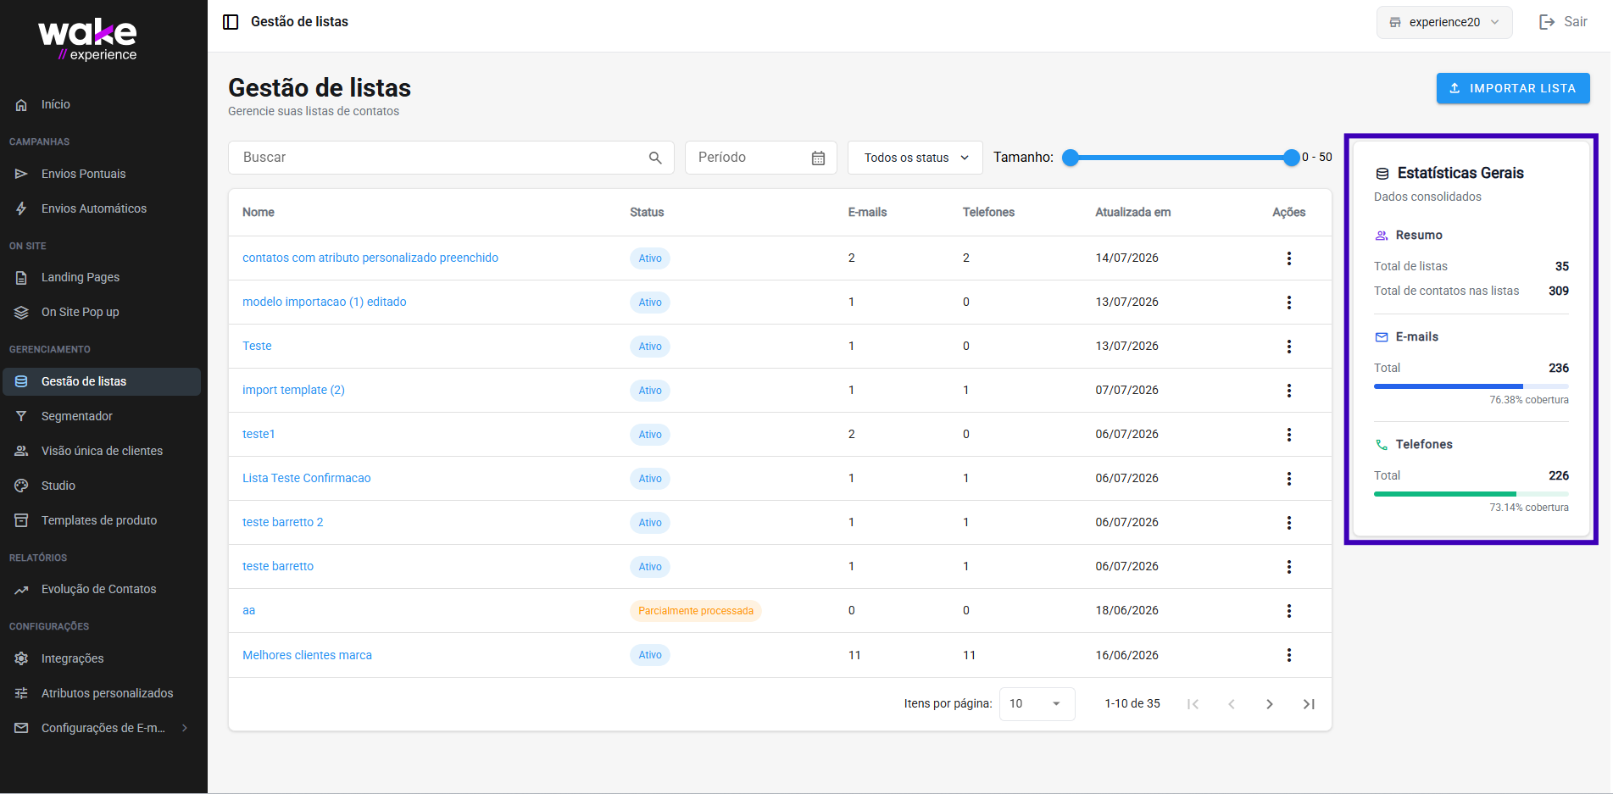Open actions for Melhores clientes marca
1613x794 pixels.
pos(1288,655)
